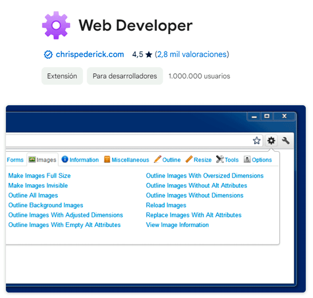Click Outline Background Images
This screenshot has width=313, height=298.
(x=46, y=205)
